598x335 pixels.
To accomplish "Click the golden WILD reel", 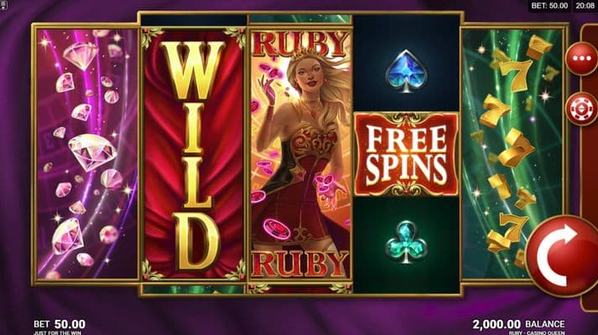I will (194, 154).
